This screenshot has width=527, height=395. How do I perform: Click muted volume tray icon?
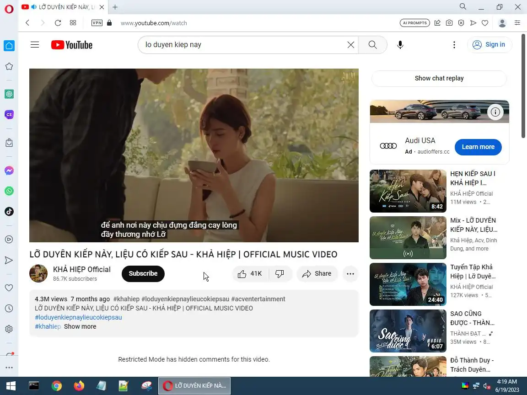487,386
